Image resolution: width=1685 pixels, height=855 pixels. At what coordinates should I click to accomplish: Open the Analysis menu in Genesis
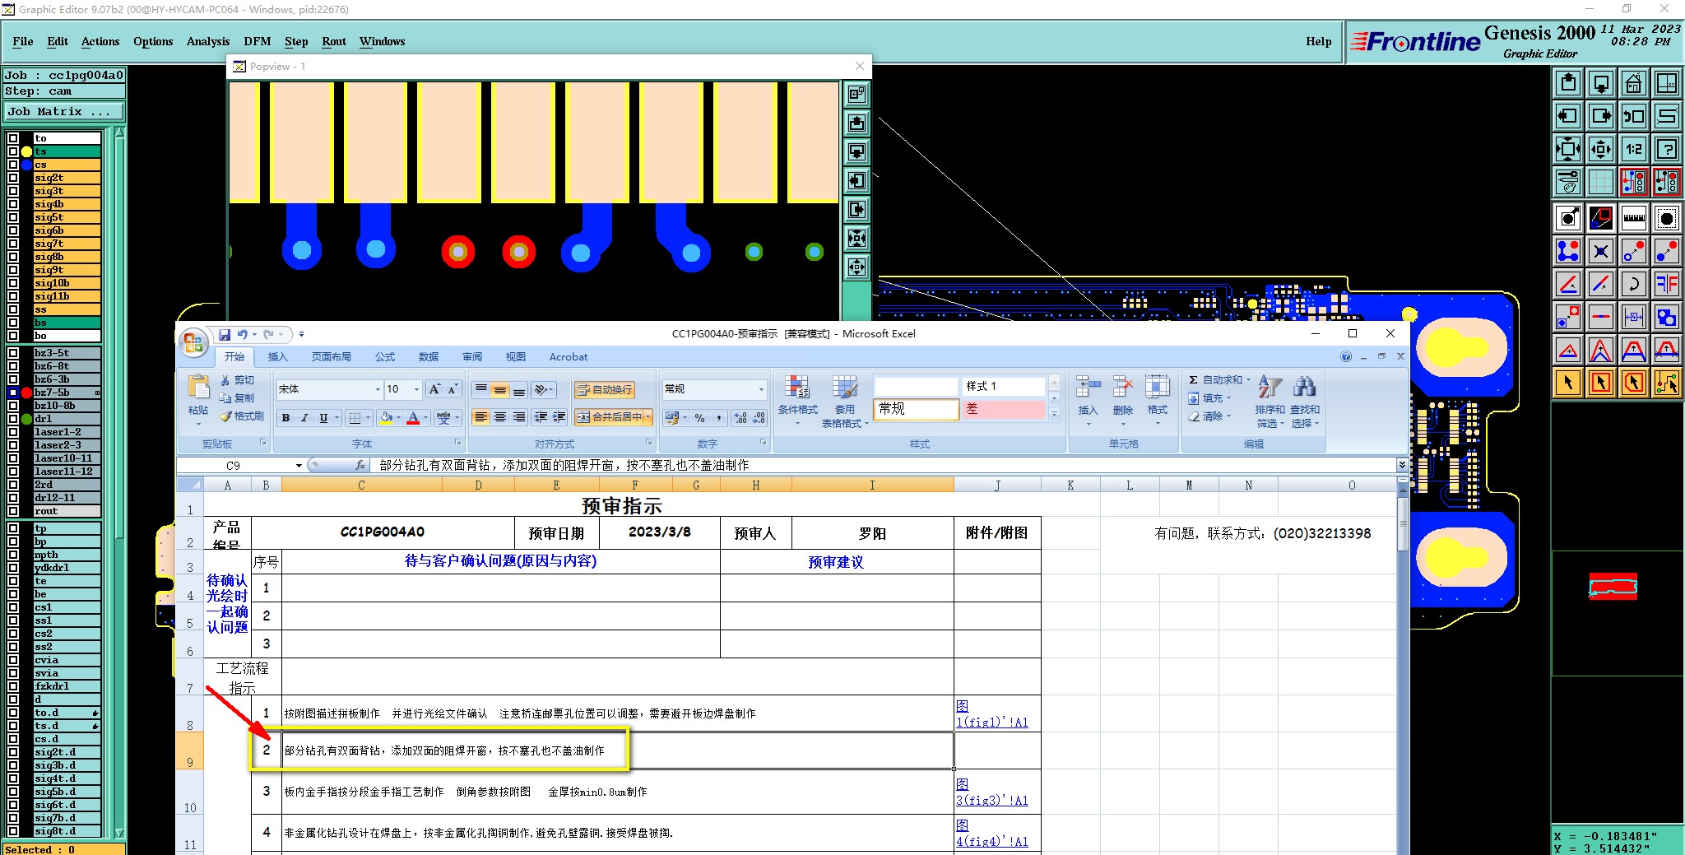(208, 41)
